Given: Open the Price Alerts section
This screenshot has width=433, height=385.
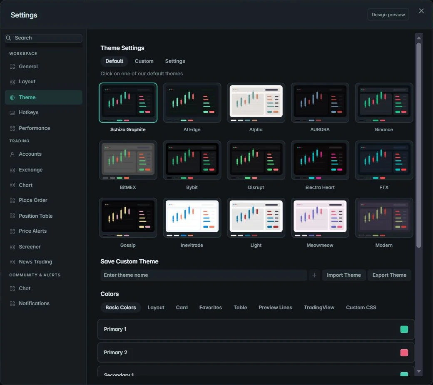Looking at the screenshot, I should 43,231.
